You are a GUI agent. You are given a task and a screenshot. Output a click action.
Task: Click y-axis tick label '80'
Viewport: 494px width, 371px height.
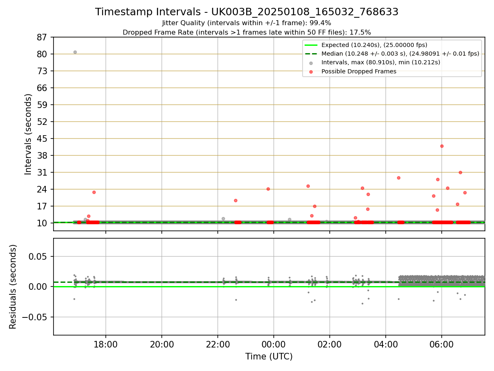point(43,54)
